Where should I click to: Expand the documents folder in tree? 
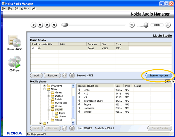pyautogui.click(x=45, y=86)
